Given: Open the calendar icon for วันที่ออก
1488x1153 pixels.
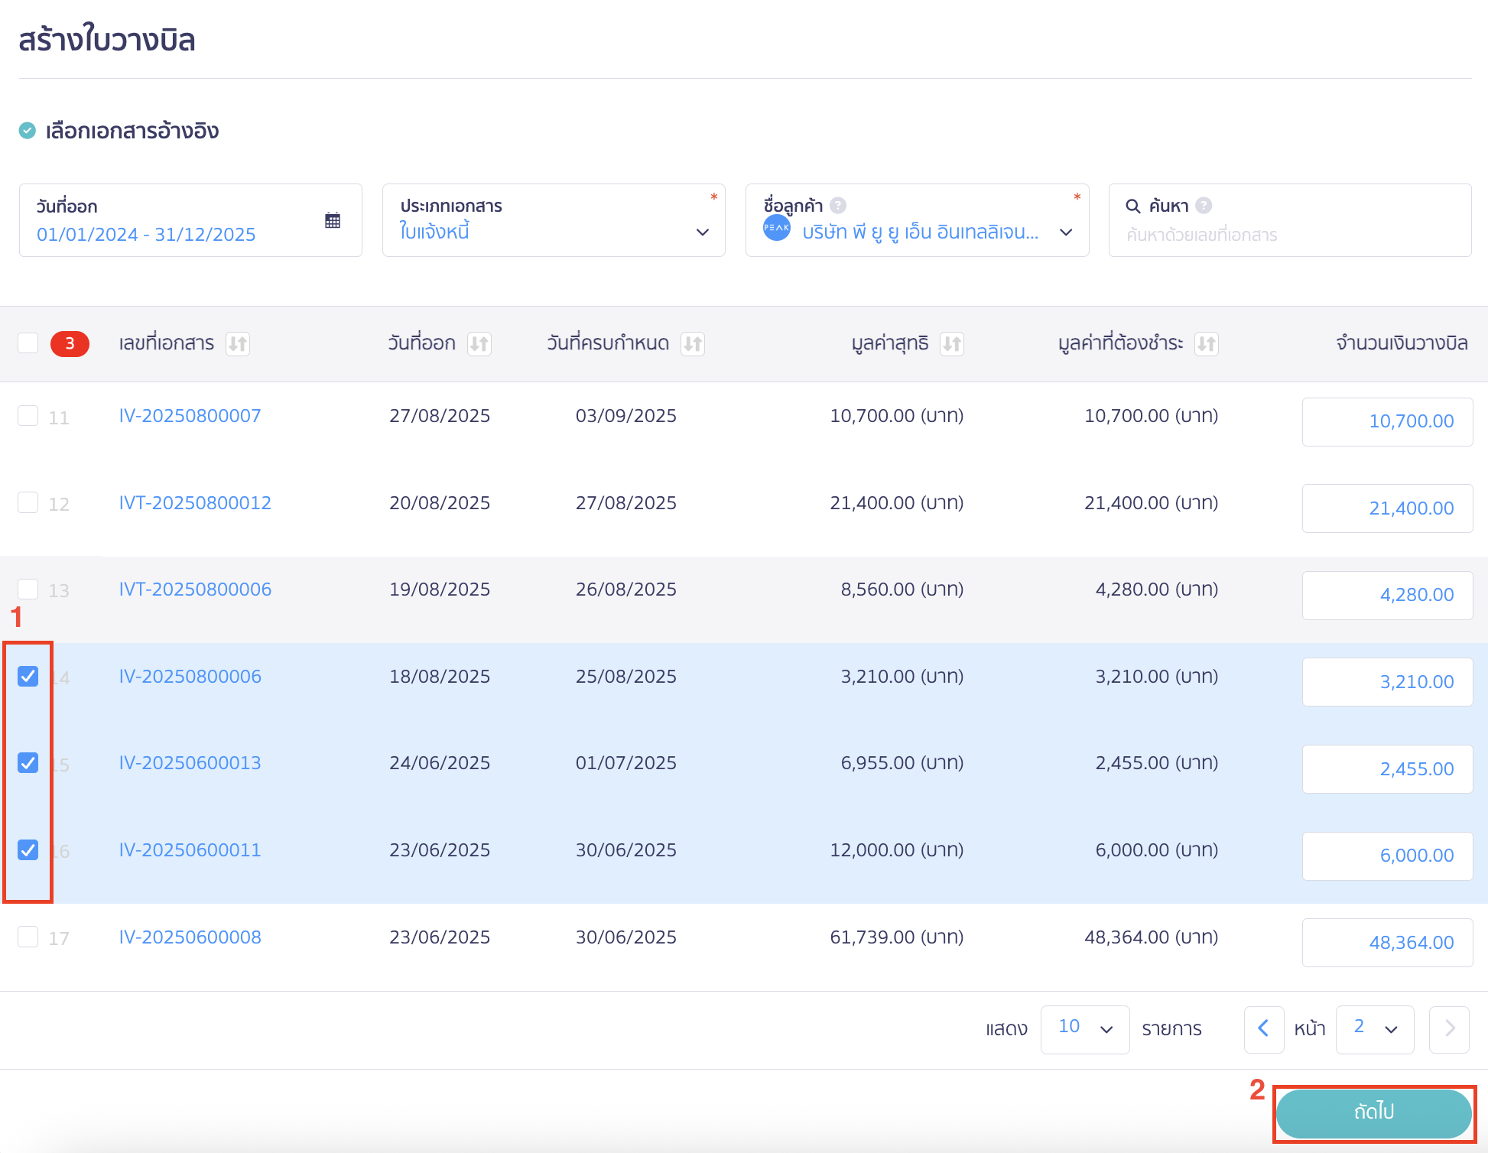Looking at the screenshot, I should tap(332, 219).
